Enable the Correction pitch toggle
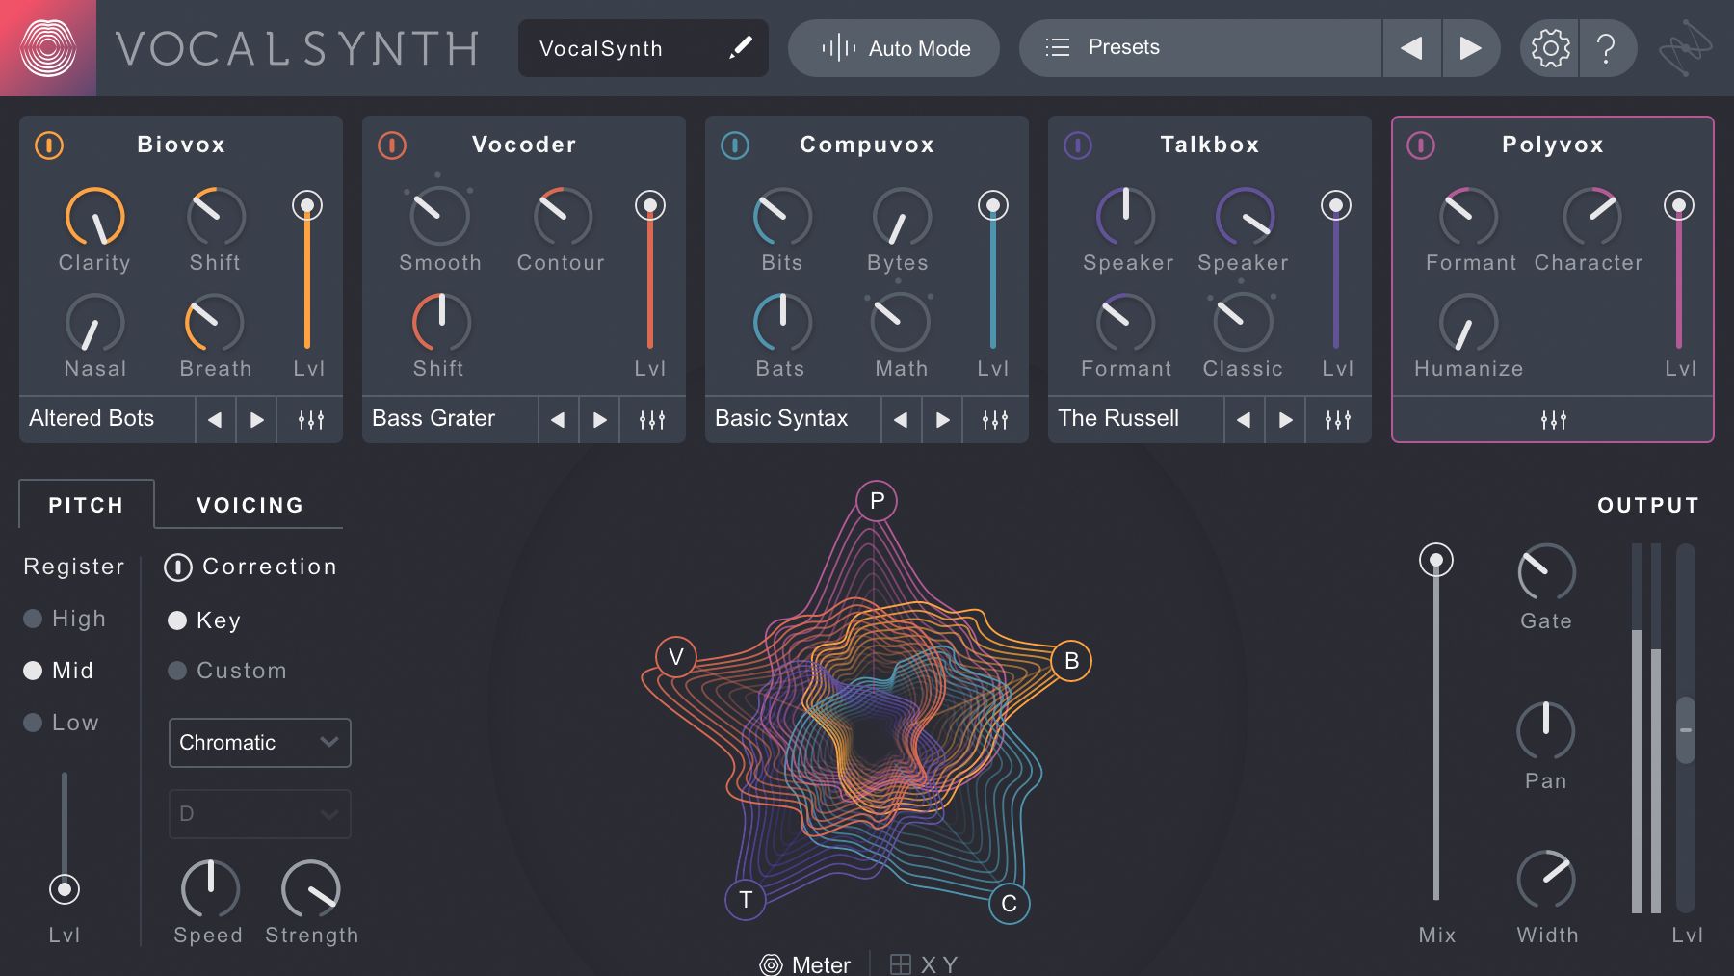 (x=177, y=567)
